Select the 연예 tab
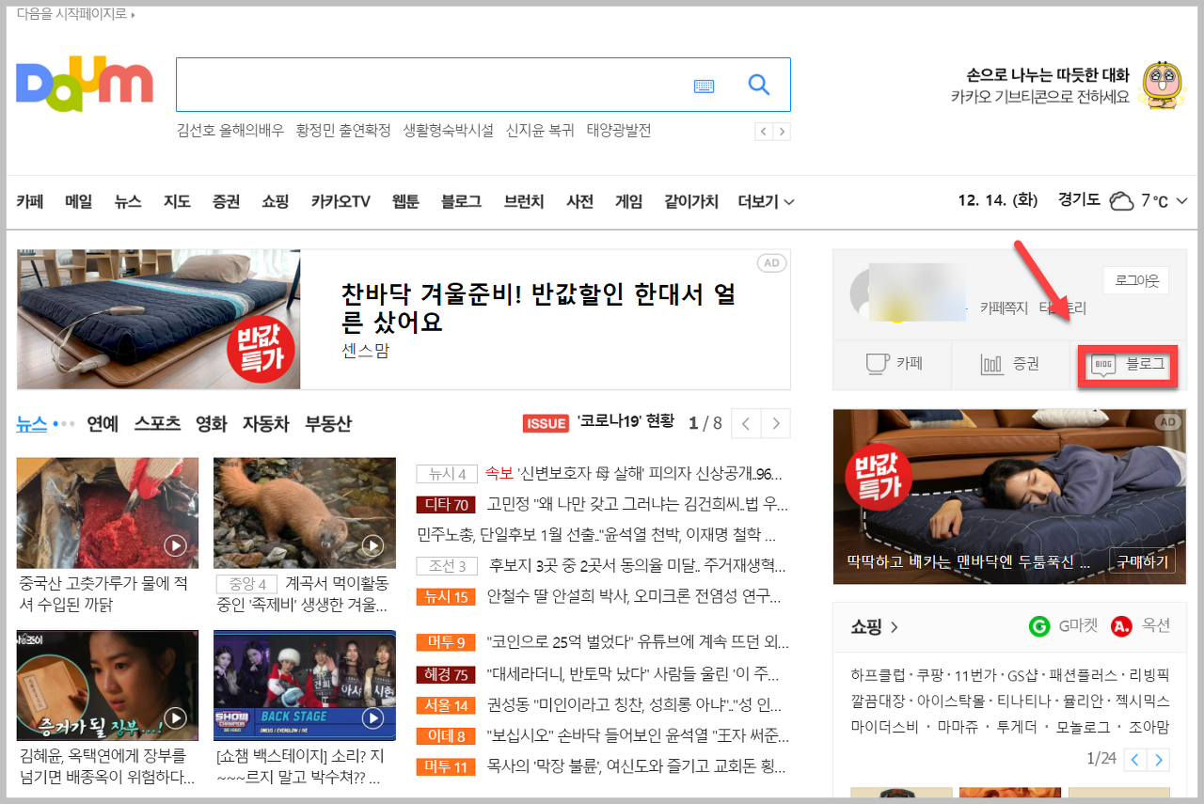 pos(103,423)
